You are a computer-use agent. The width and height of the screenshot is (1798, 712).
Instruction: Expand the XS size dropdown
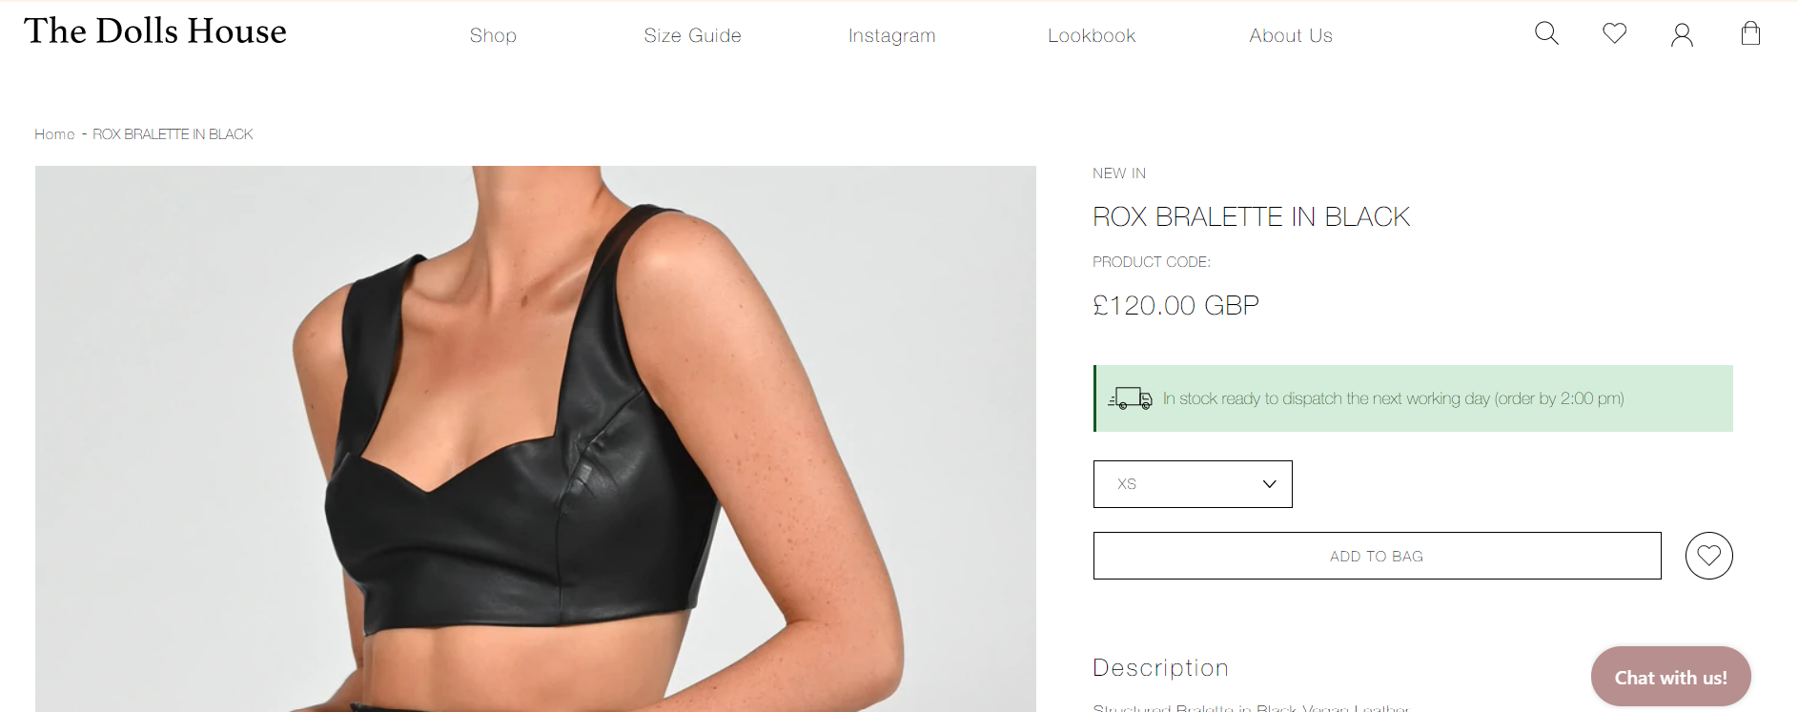pos(1193,484)
